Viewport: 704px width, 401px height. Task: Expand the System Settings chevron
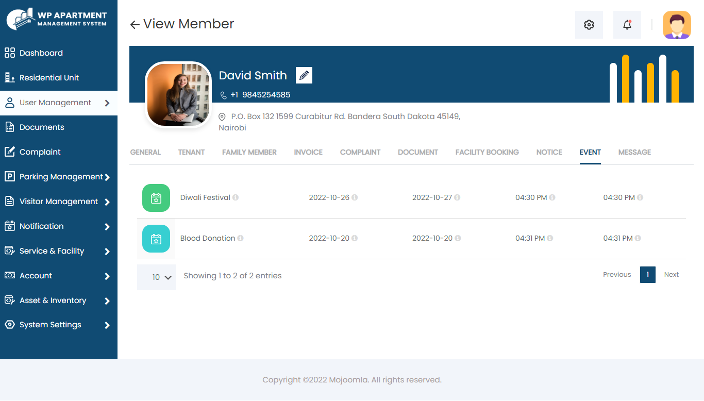pyautogui.click(x=107, y=325)
